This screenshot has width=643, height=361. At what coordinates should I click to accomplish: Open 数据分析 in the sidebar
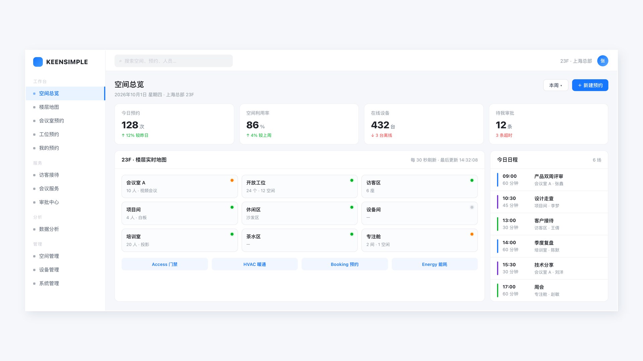pyautogui.click(x=65, y=229)
